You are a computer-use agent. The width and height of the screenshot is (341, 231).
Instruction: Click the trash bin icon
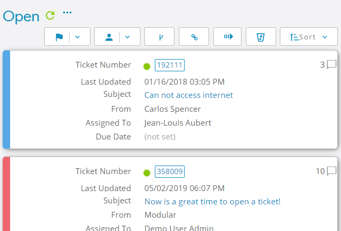(261, 37)
